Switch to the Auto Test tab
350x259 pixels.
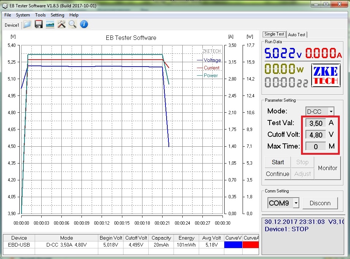click(296, 35)
